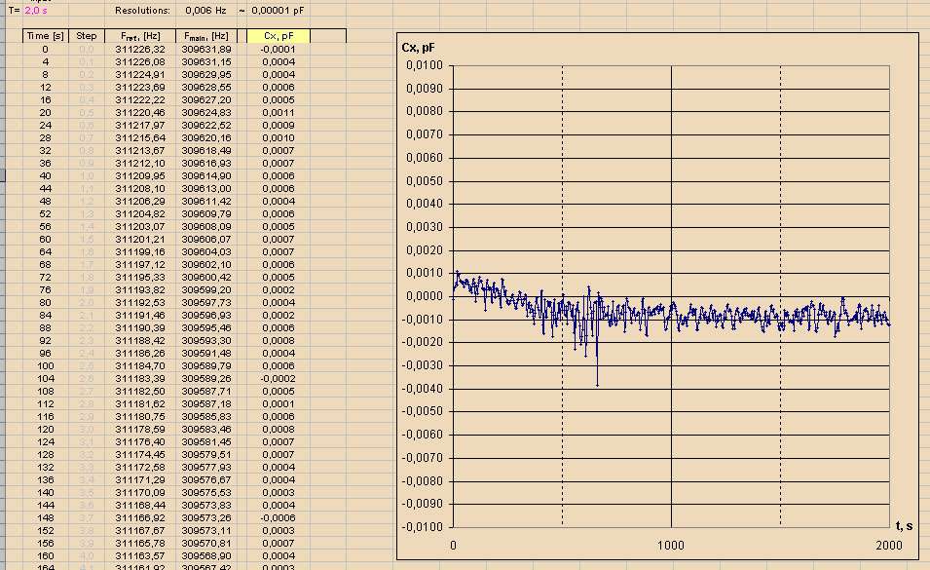This screenshot has height=570, width=930.
Task: Select the Fref cell 311199,16
Action: (x=140, y=252)
